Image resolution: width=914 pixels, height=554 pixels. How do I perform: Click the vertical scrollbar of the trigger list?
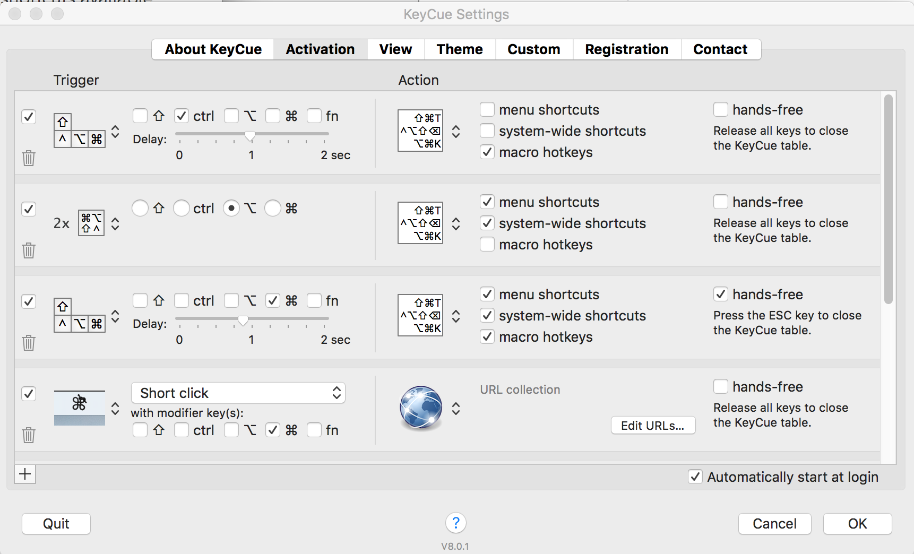[x=889, y=199]
